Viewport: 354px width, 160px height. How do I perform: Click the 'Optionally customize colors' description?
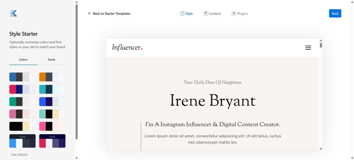pyautogui.click(x=37, y=45)
